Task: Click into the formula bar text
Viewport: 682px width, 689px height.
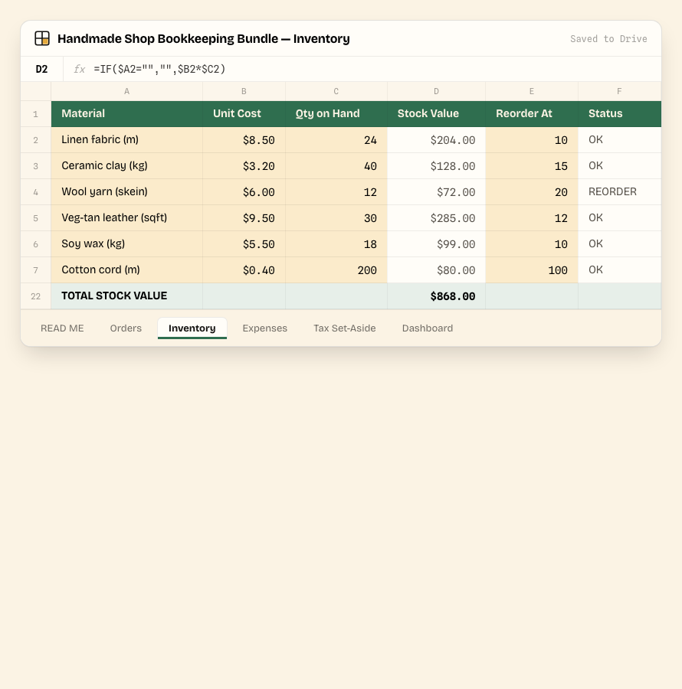Action: point(159,69)
